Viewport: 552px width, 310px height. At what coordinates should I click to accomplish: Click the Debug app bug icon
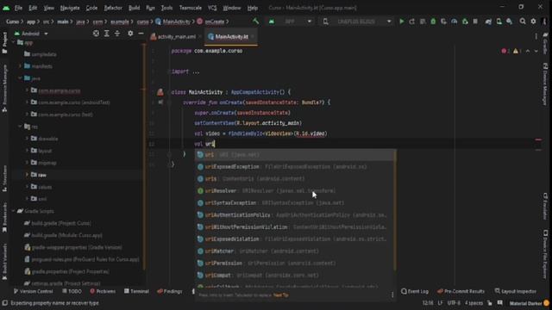pos(433,22)
